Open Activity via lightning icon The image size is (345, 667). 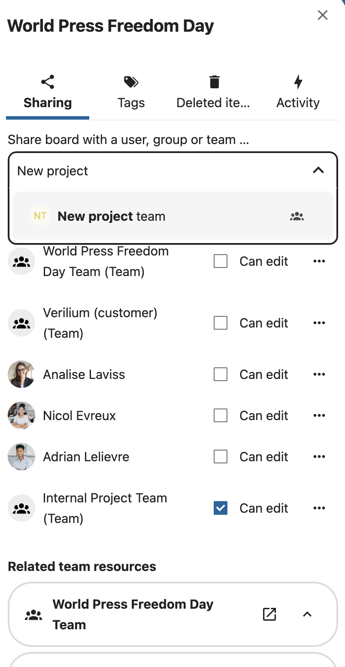coord(298,82)
